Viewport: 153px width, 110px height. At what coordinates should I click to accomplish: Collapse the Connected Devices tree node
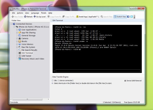coord(12,24)
